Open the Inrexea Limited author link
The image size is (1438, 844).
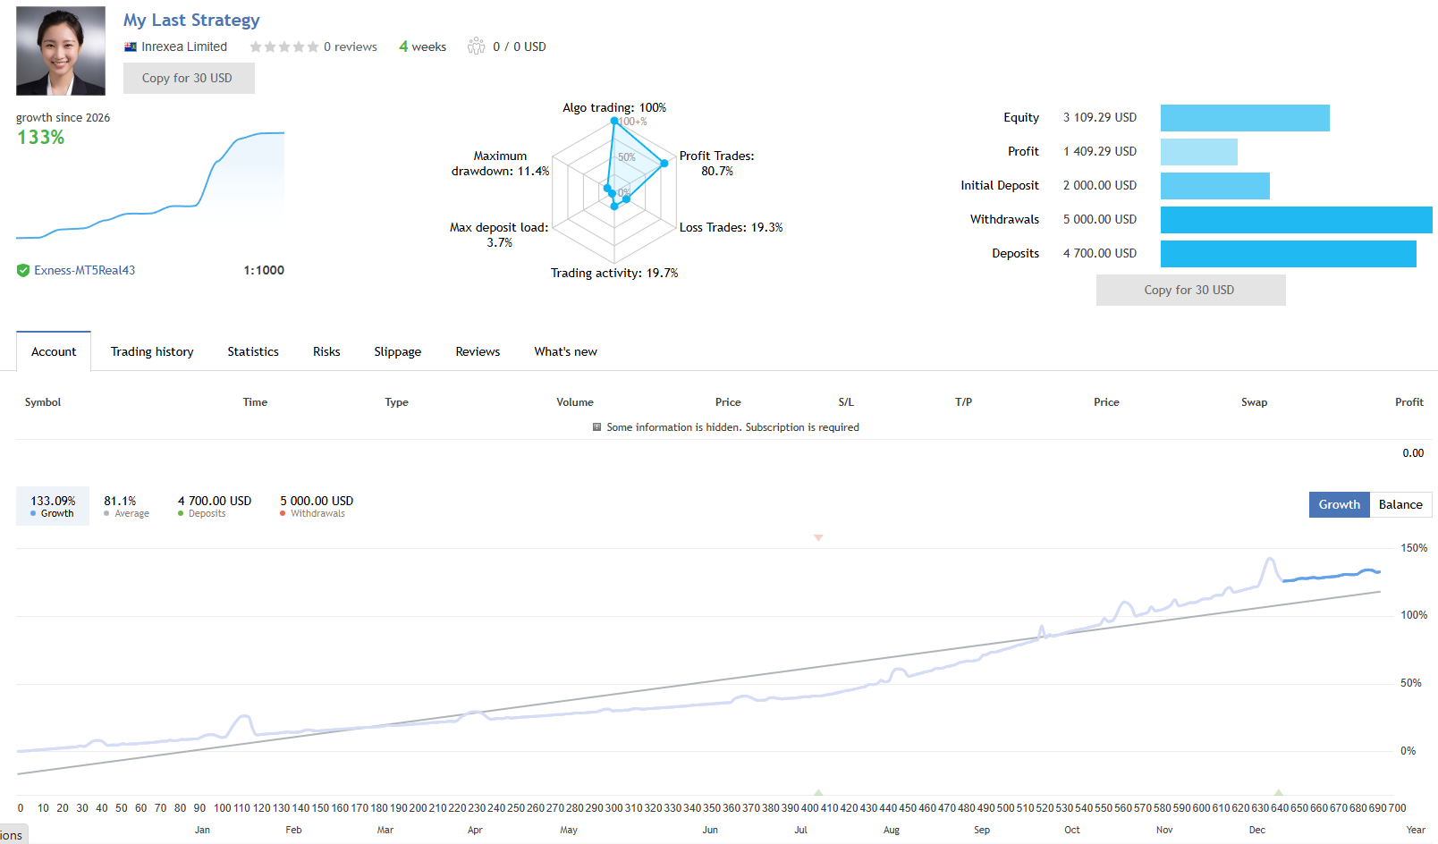(184, 46)
